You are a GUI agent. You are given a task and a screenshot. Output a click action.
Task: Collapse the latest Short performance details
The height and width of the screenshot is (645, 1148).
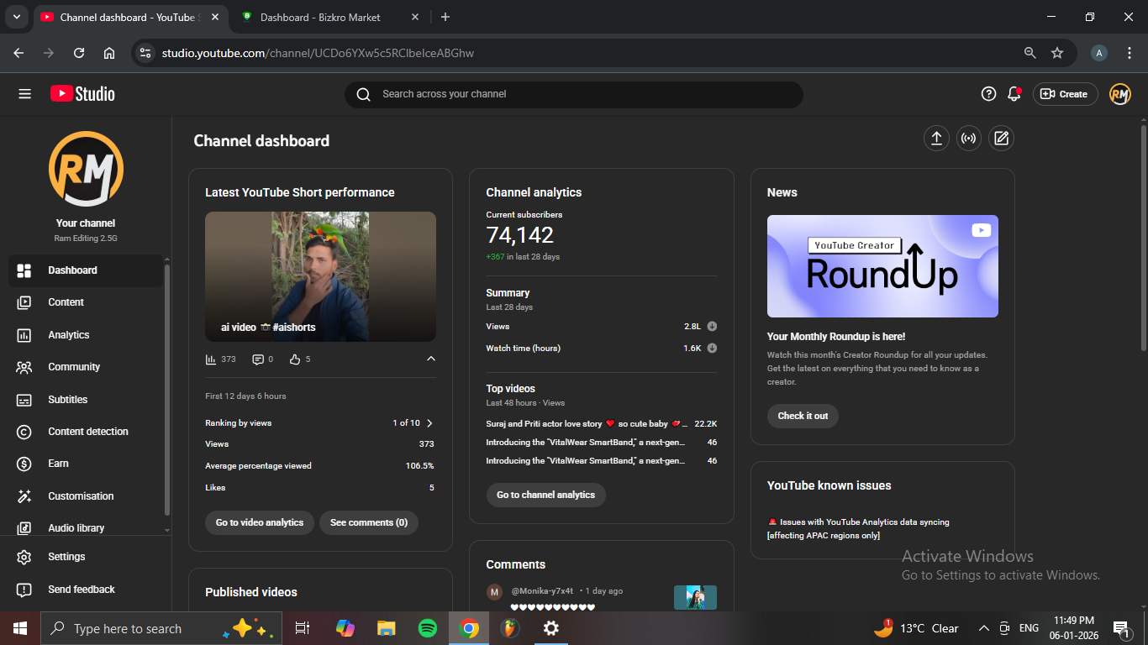coord(431,359)
